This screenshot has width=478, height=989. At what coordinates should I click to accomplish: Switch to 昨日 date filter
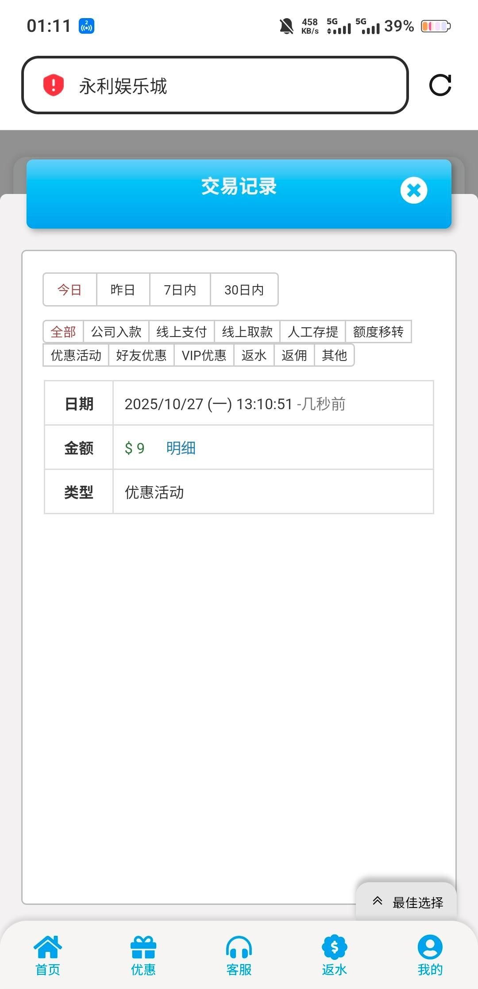(x=123, y=290)
